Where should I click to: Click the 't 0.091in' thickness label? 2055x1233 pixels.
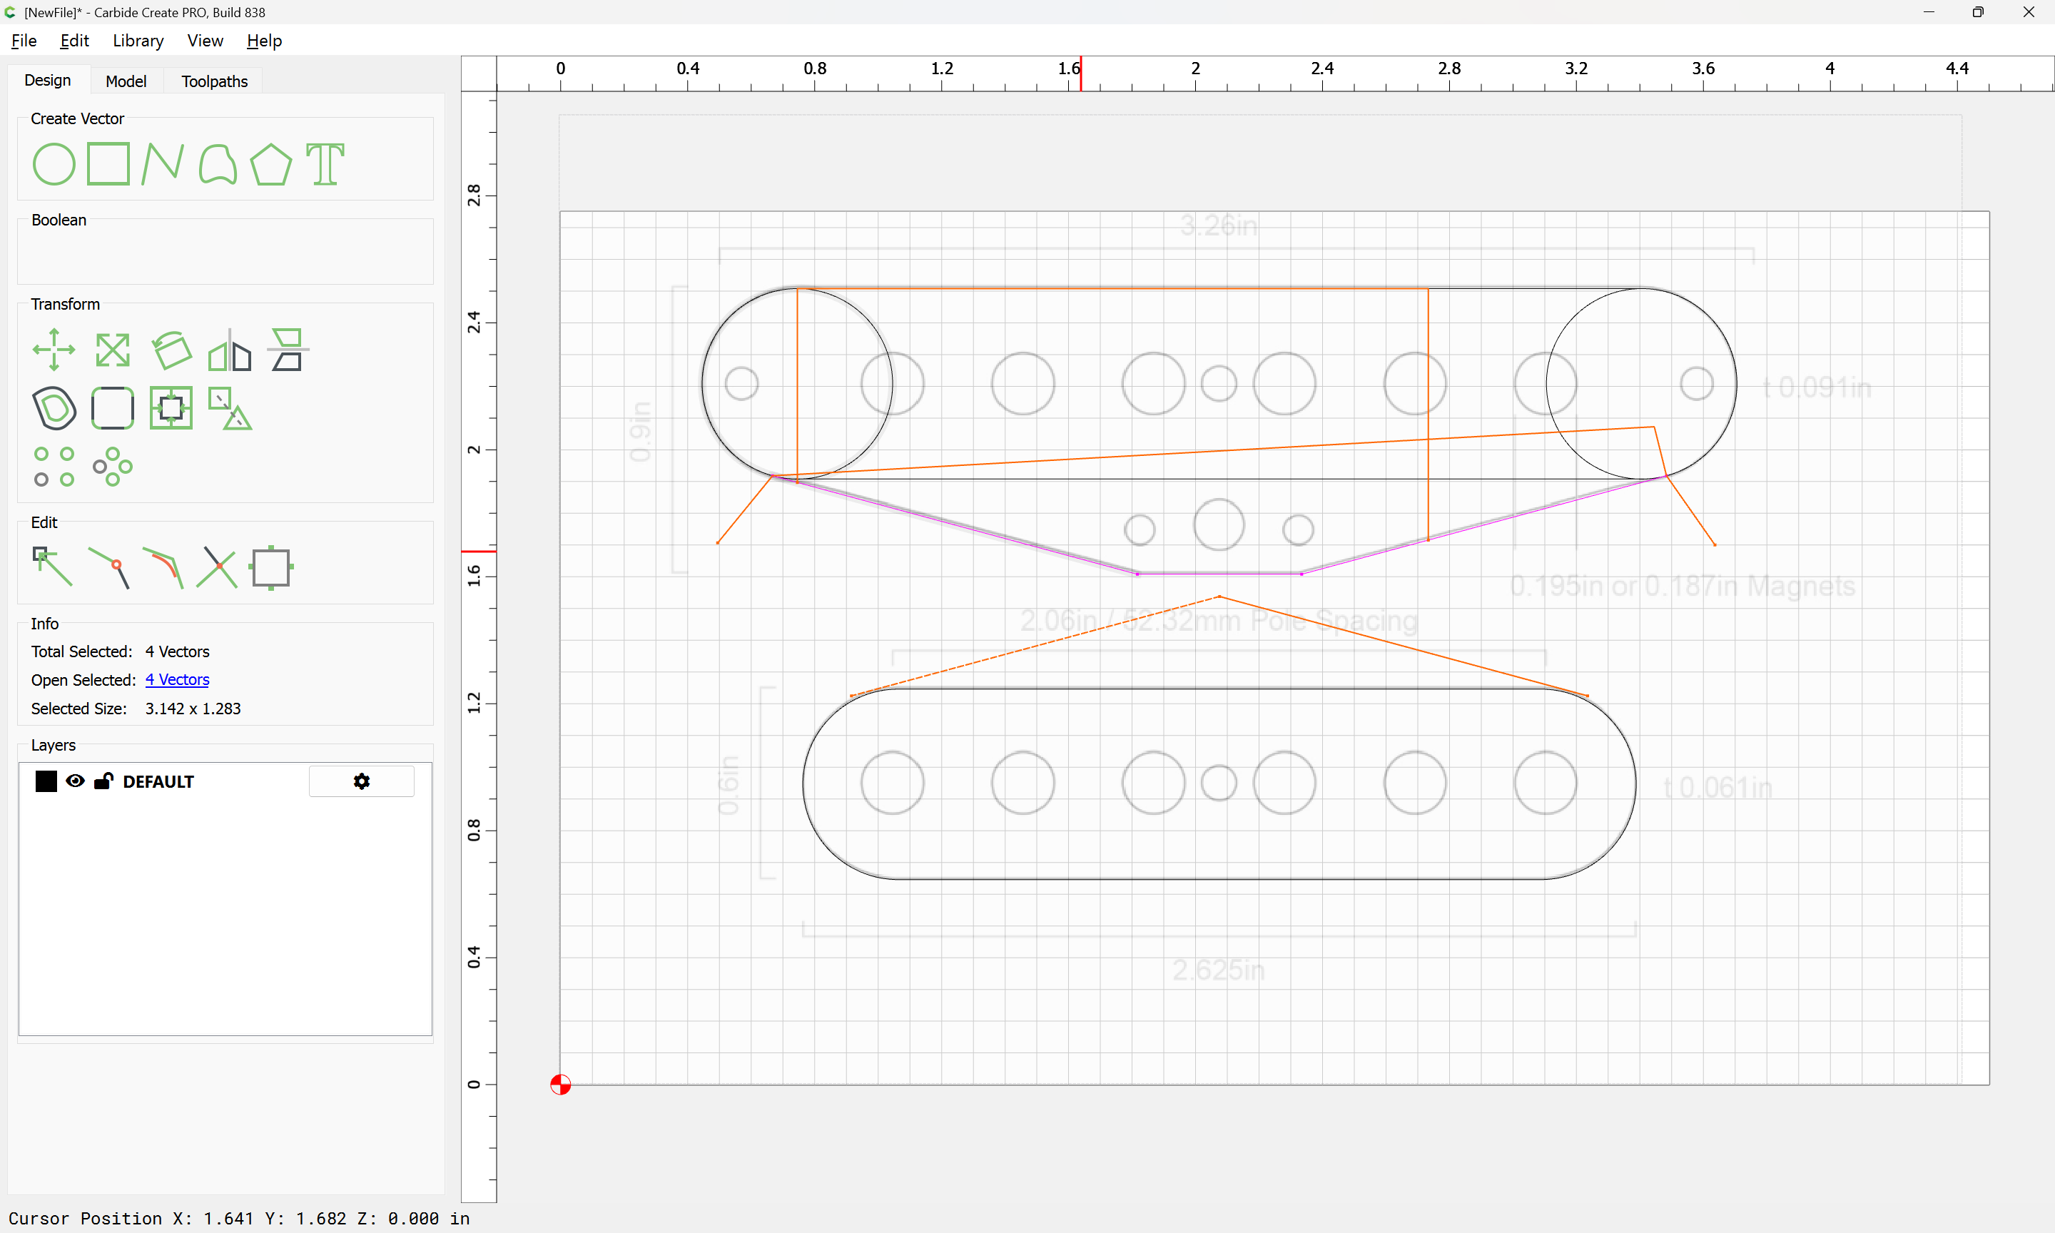(1817, 387)
